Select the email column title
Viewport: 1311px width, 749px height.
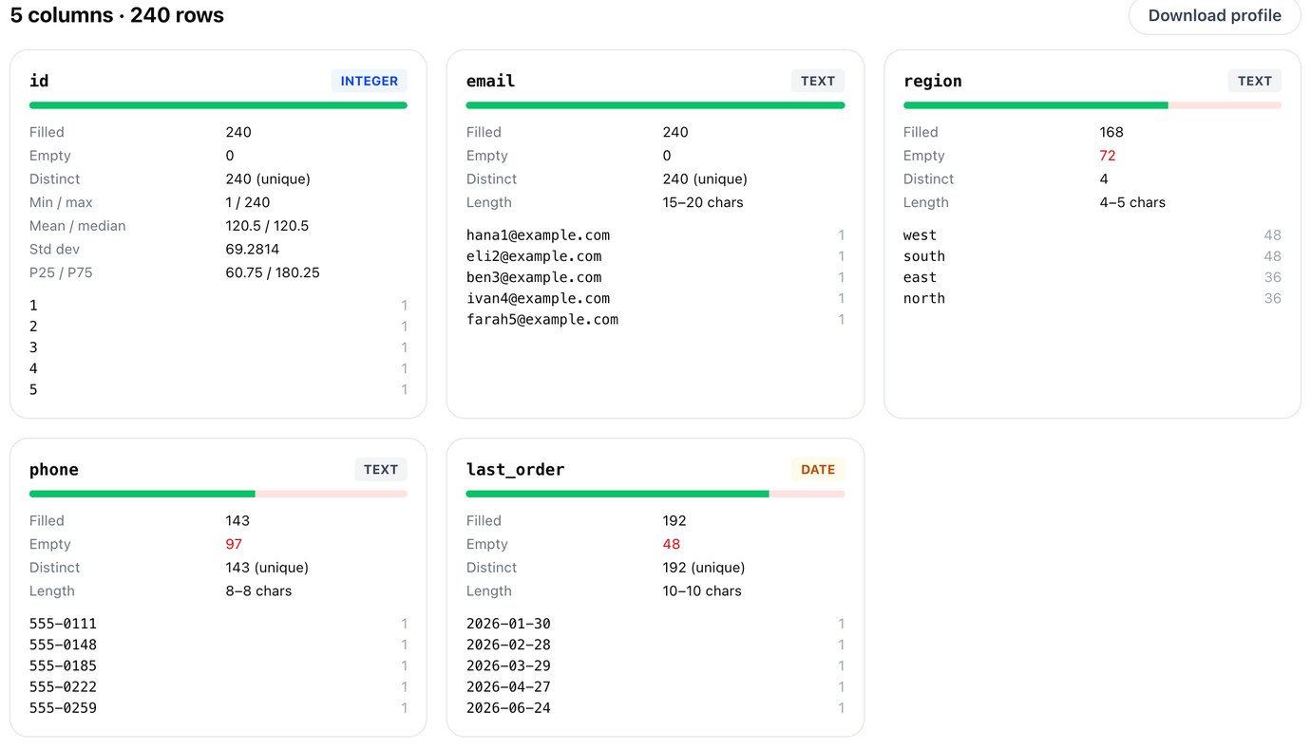491,81
